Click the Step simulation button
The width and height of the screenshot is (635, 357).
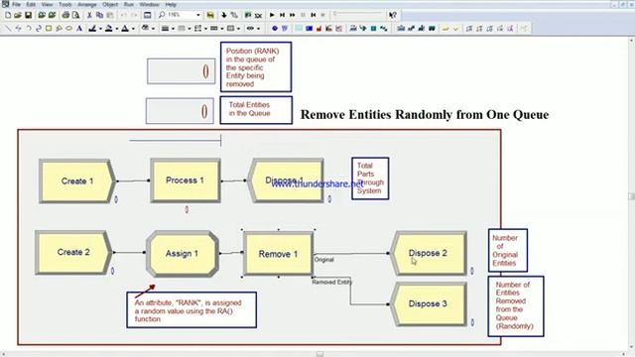pyautogui.click(x=282, y=15)
